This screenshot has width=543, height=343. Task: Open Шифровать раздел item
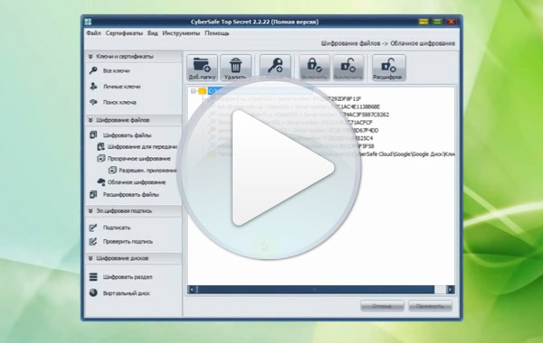(x=120, y=277)
